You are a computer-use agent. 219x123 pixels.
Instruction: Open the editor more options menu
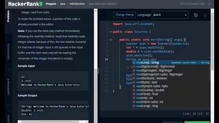205,15
